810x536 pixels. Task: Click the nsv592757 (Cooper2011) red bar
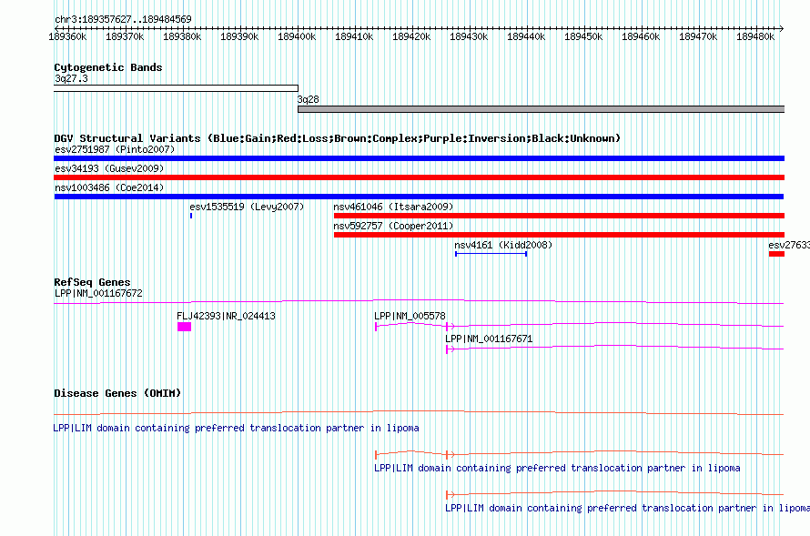pos(559,235)
